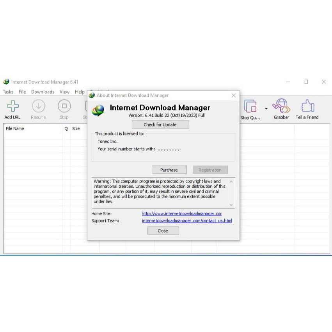Click IDM logo in main window title bar
332x332 pixels.
[x=6, y=82]
